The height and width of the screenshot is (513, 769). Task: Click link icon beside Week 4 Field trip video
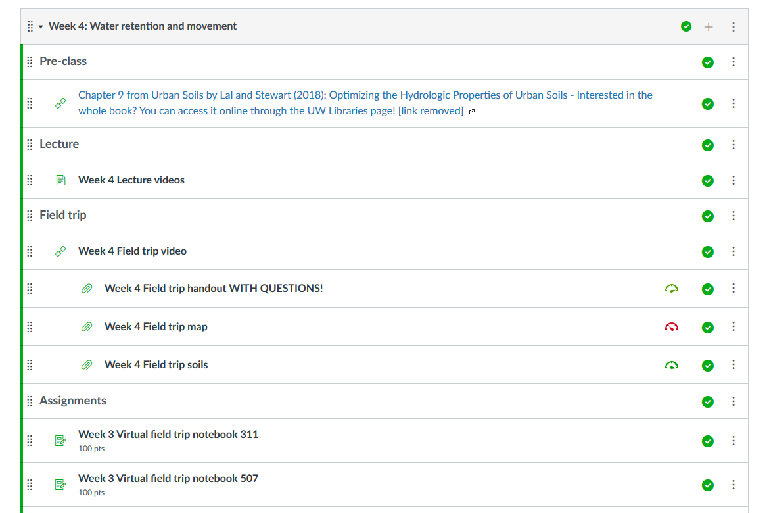point(60,251)
